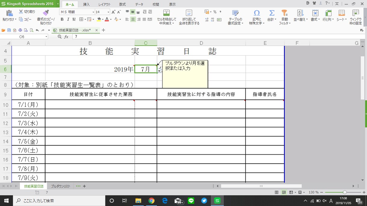The width and height of the screenshot is (367, 206).
Task: Open the Insert (挿入) ribbon tab
Action: (86, 5)
